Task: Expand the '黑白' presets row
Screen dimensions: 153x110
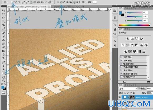Action: pyautogui.click(x=121, y=70)
